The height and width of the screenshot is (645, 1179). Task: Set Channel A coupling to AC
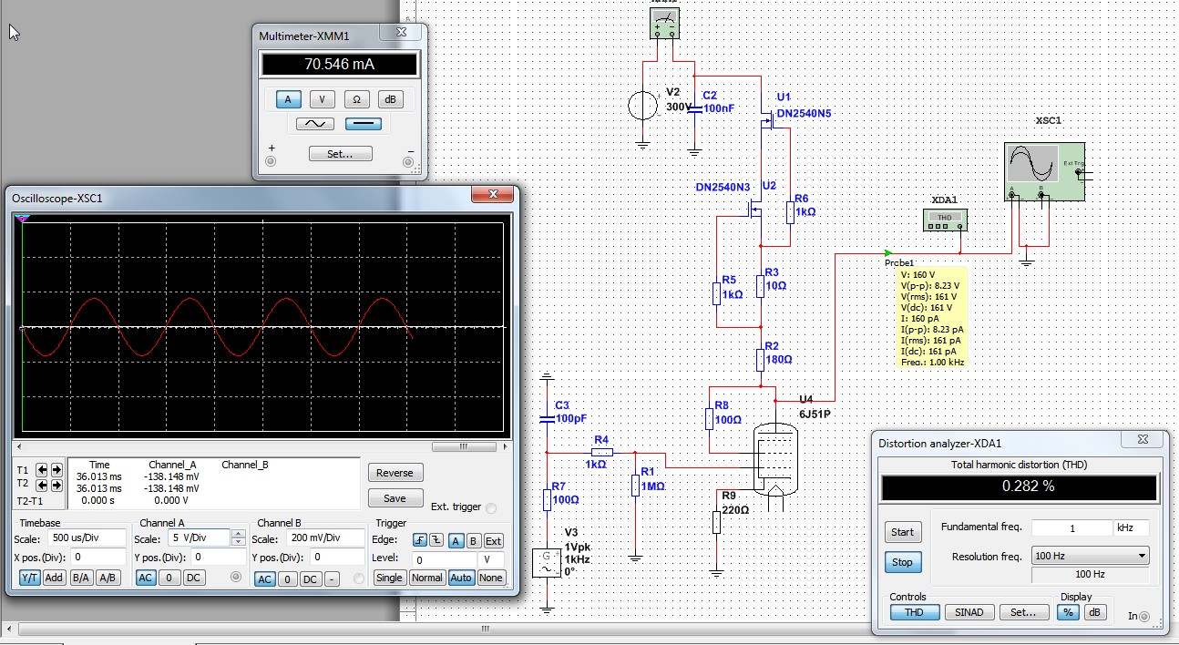click(x=146, y=578)
